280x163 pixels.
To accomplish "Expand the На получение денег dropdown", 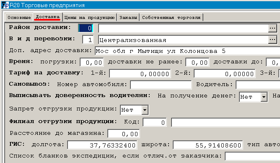I will click(x=264, y=97).
